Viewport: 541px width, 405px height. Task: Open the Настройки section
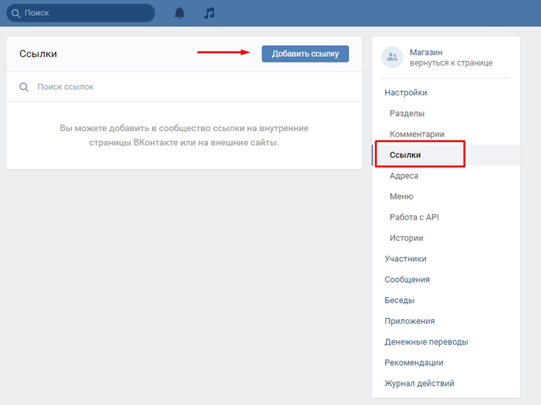coord(406,93)
